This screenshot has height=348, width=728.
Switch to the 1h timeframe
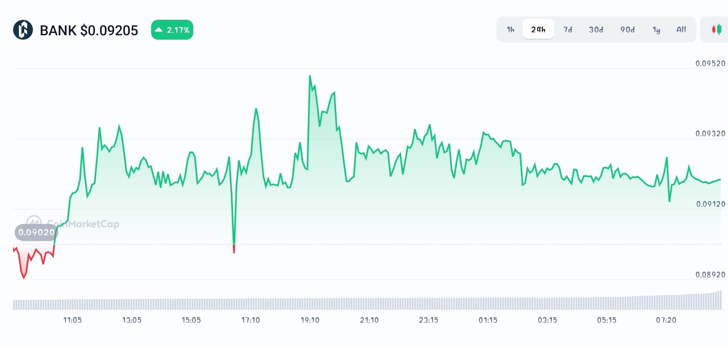pos(510,29)
